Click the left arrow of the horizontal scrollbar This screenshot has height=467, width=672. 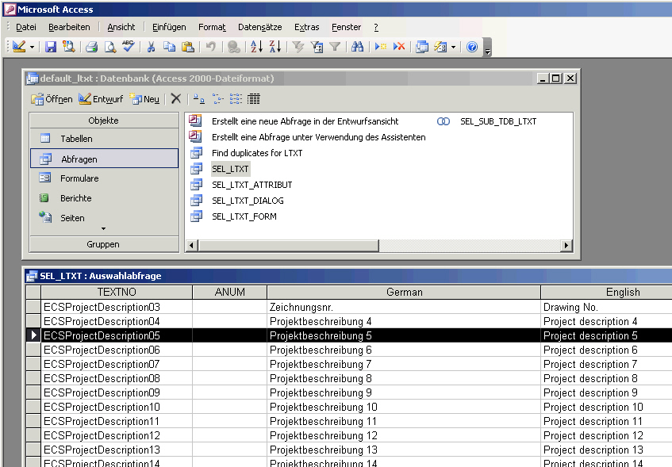click(x=191, y=246)
